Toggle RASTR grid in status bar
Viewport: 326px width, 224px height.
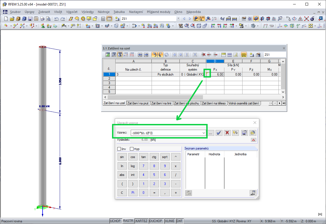(x=128, y=221)
